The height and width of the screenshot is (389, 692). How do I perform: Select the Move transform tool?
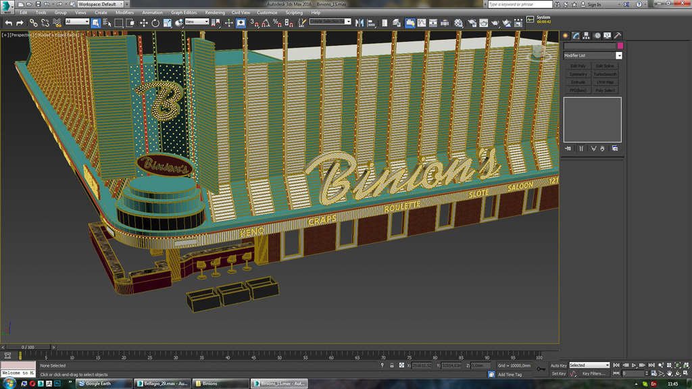143,23
